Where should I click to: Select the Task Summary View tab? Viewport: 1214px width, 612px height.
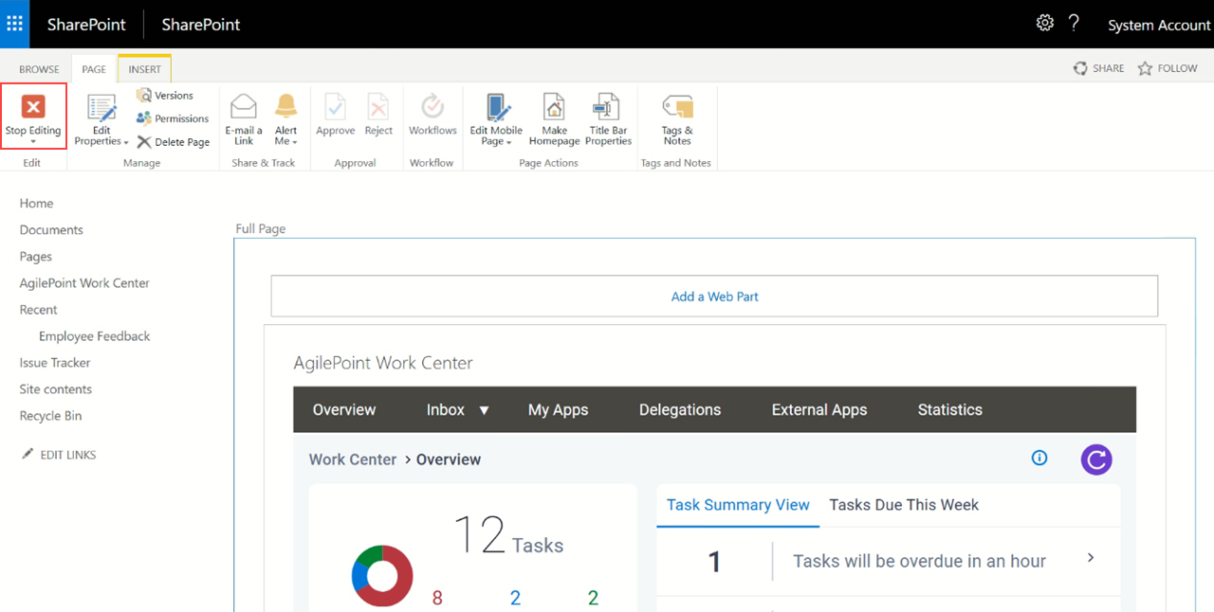[738, 505]
